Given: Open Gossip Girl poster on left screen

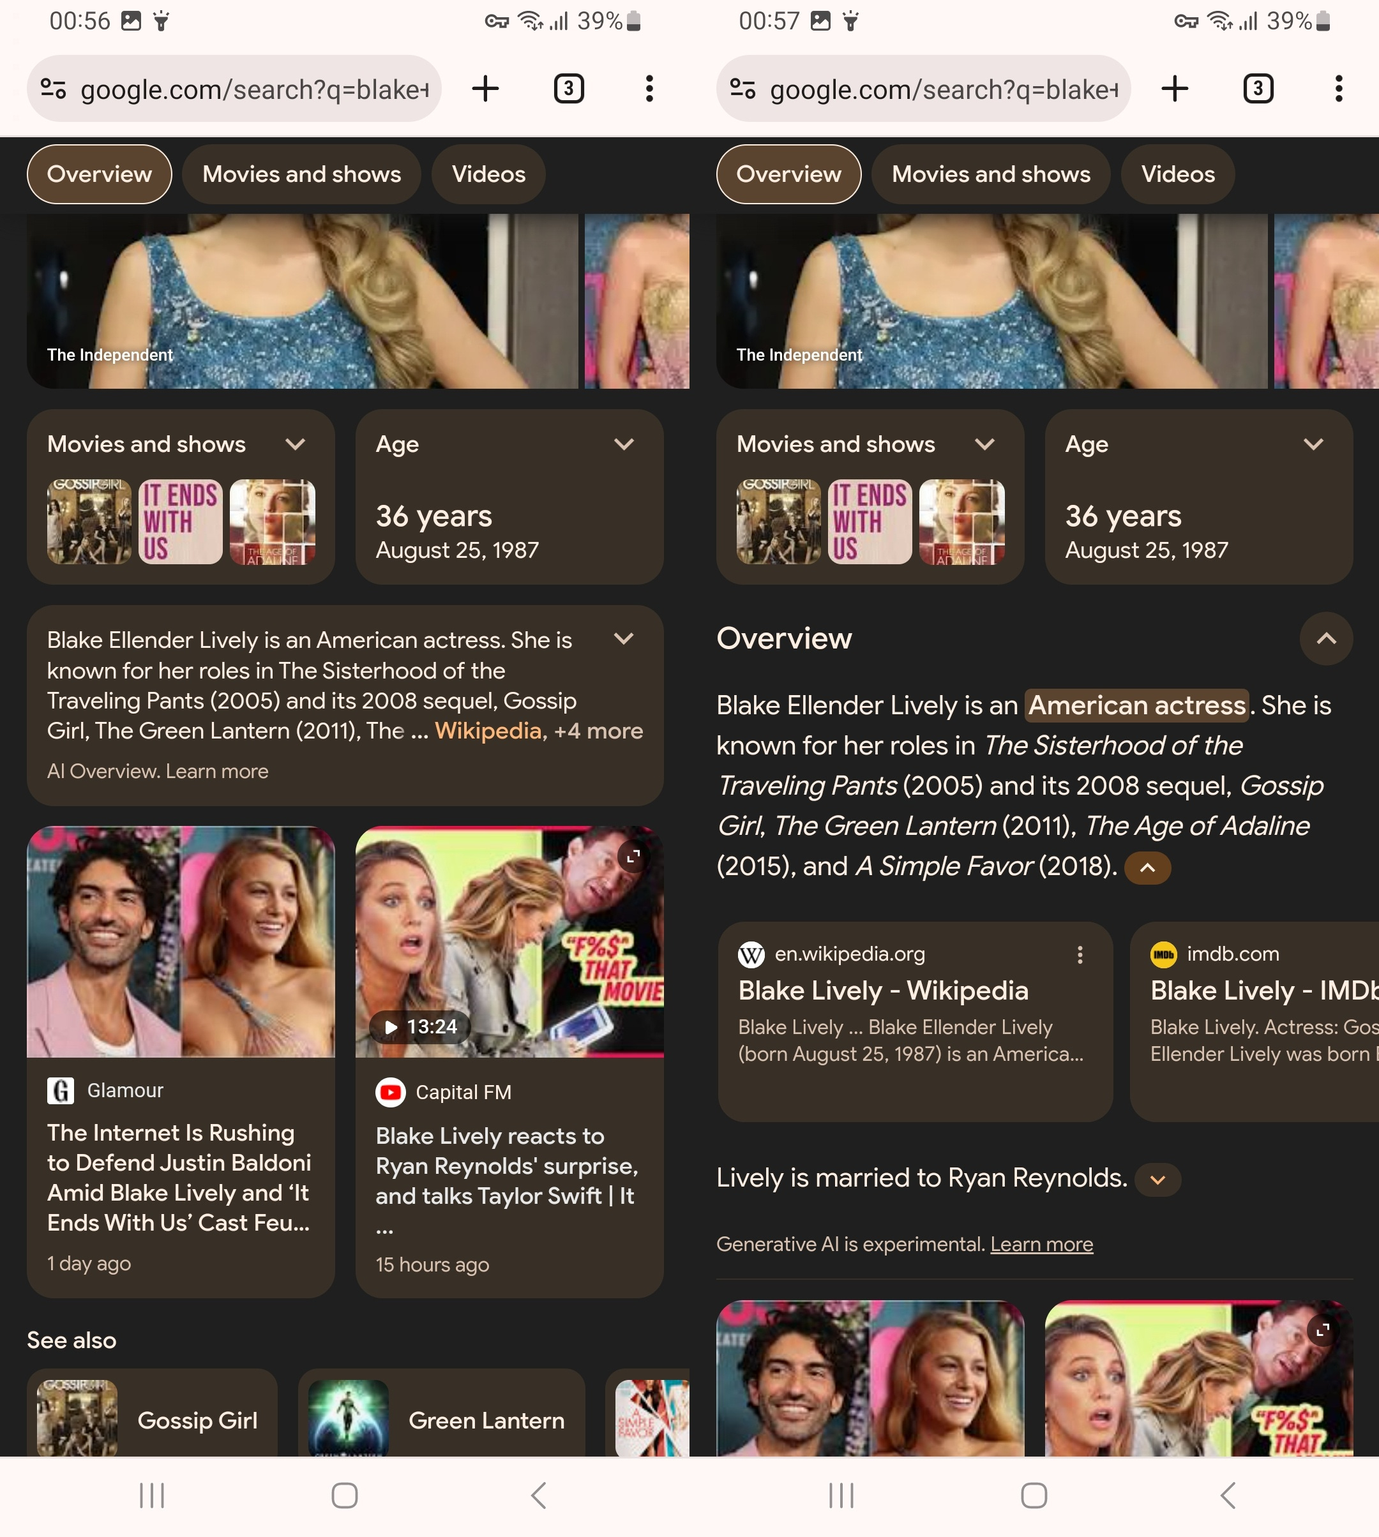Looking at the screenshot, I should click(89, 522).
